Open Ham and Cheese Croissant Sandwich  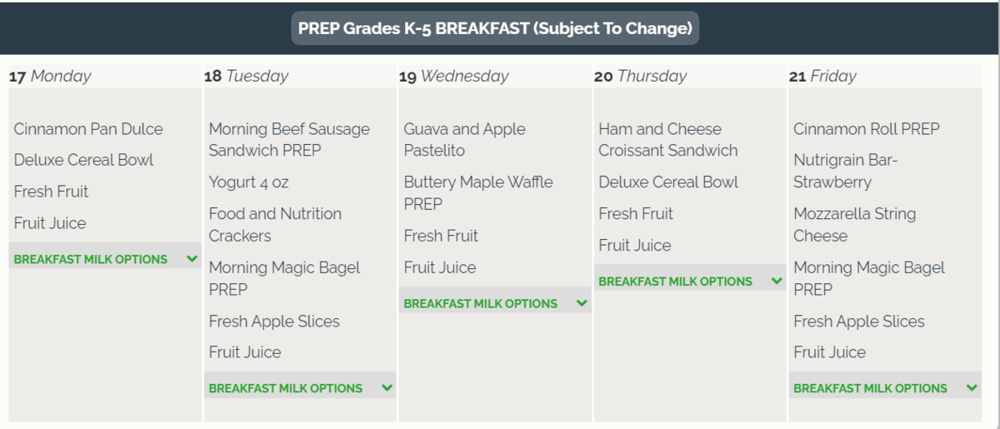[667, 140]
